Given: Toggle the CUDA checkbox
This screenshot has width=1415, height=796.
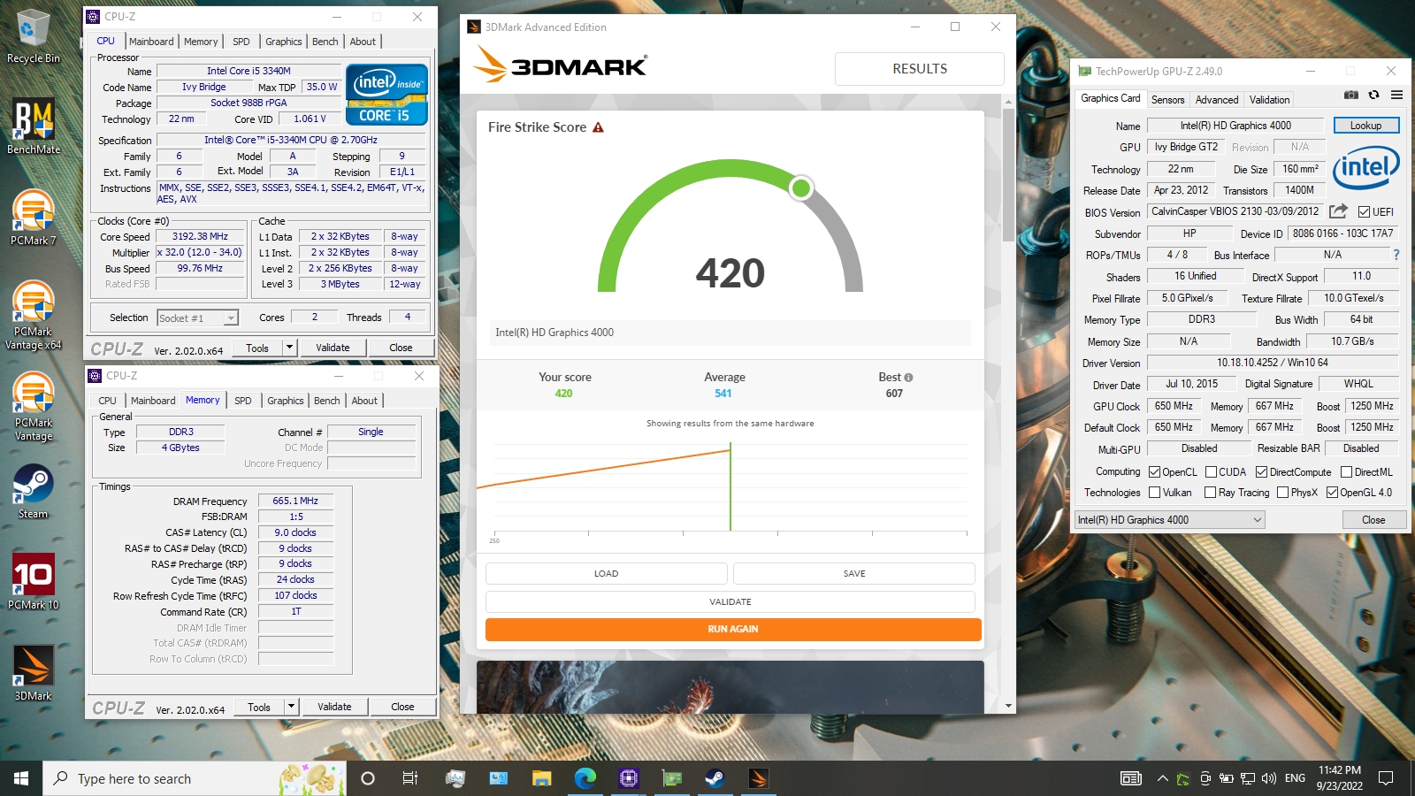Looking at the screenshot, I should (1211, 472).
